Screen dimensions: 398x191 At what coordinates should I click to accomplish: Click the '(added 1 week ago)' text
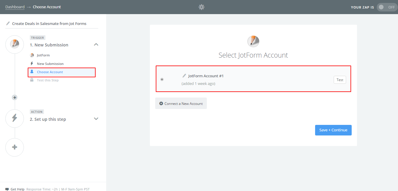(x=198, y=84)
